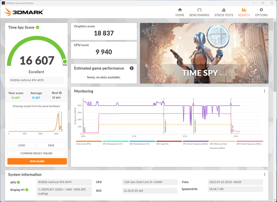Click the 3DMark app icon in title bar
This screenshot has width=277, height=202.
(3, 3)
